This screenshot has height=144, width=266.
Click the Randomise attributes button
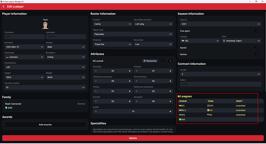pos(150,61)
